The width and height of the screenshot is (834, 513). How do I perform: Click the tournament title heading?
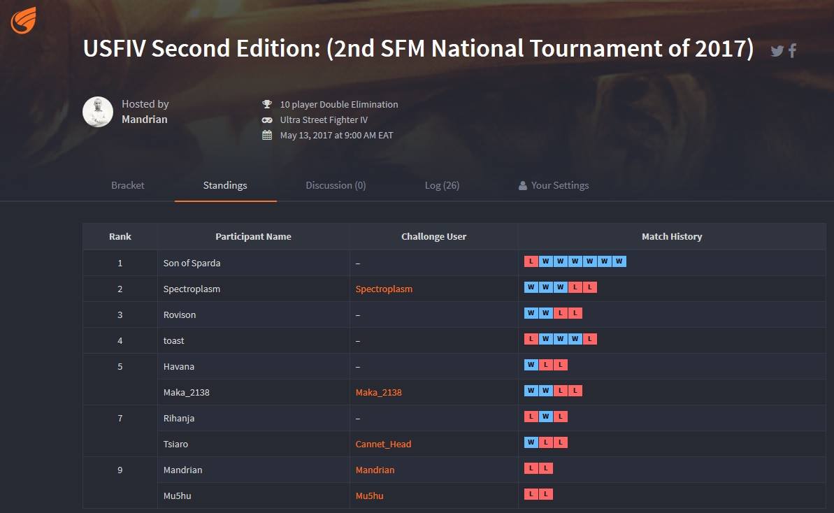pos(419,48)
